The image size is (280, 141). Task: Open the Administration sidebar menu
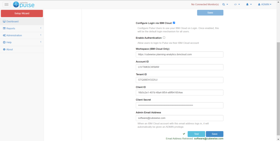(22, 36)
